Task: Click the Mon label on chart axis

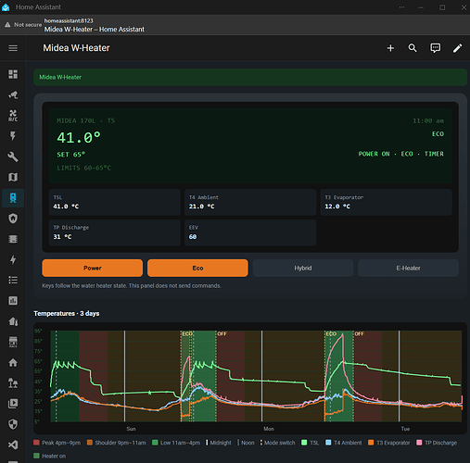Action: pyautogui.click(x=269, y=429)
